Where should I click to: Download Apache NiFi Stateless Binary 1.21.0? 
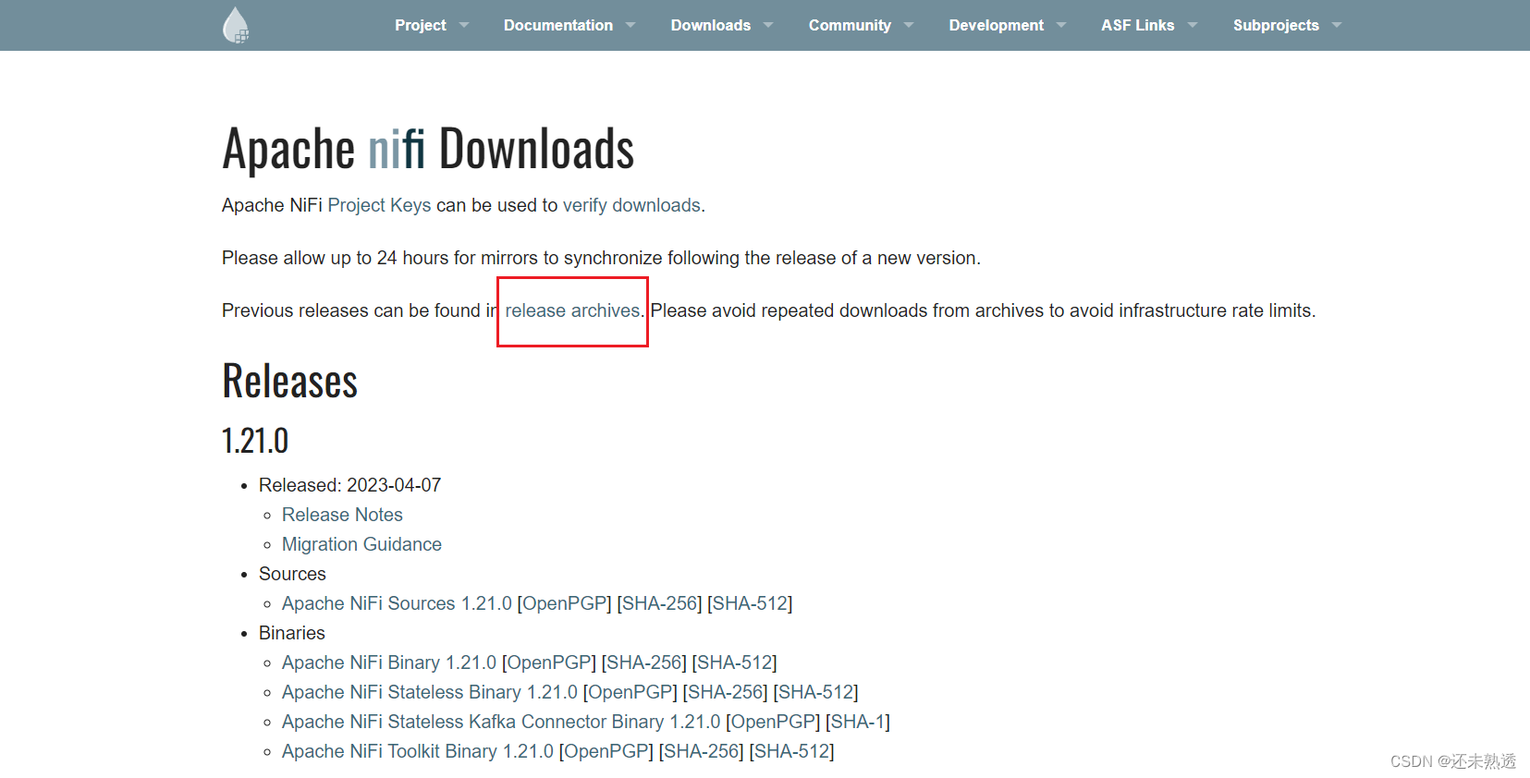430,692
